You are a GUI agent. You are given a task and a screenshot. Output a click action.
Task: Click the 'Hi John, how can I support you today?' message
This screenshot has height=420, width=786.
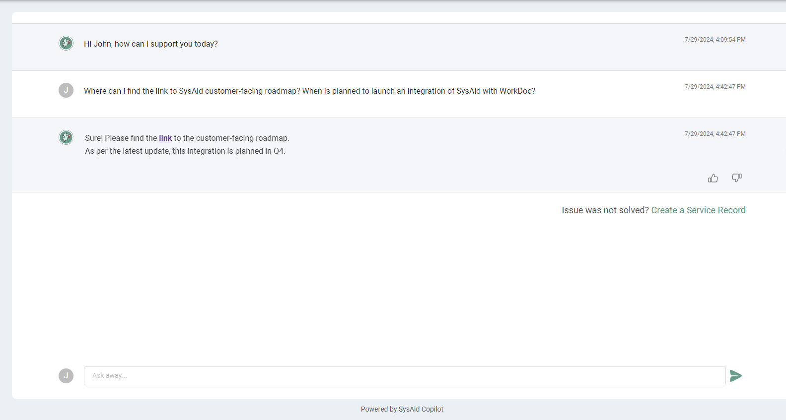151,44
